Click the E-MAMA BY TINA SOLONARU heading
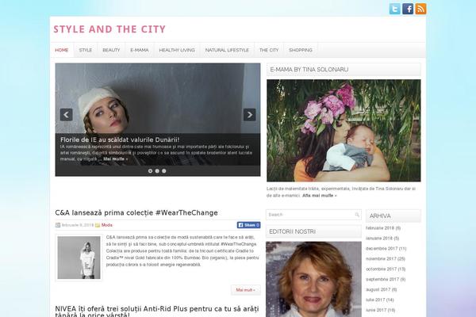The width and height of the screenshot is (476, 317). coord(344,70)
